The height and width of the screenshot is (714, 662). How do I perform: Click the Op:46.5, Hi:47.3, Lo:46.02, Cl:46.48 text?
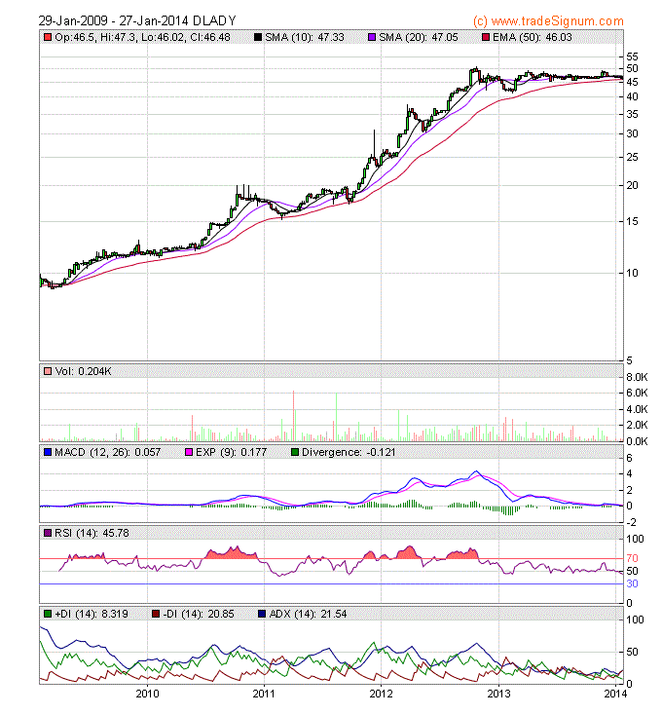pyautogui.click(x=142, y=37)
